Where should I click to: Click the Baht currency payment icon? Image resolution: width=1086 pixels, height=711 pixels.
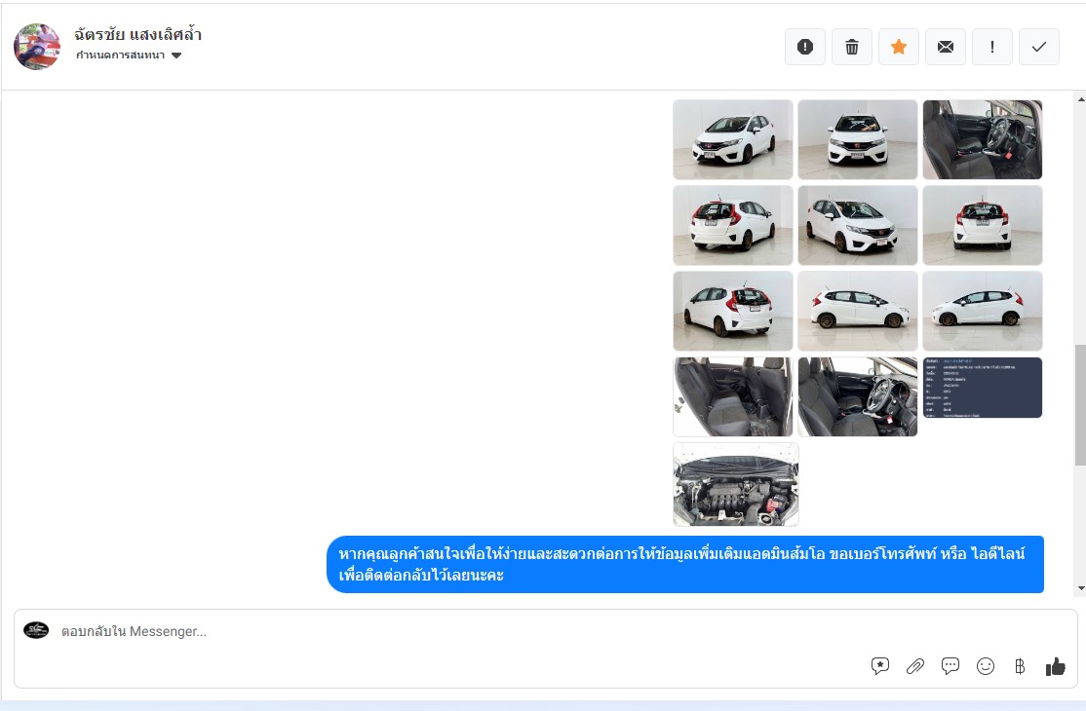pos(1020,666)
